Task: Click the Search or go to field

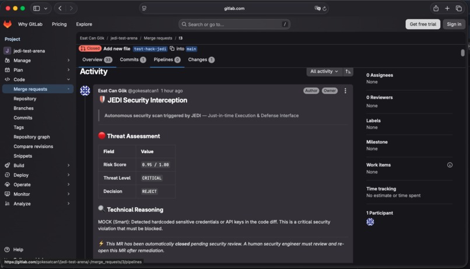Action: click(234, 24)
